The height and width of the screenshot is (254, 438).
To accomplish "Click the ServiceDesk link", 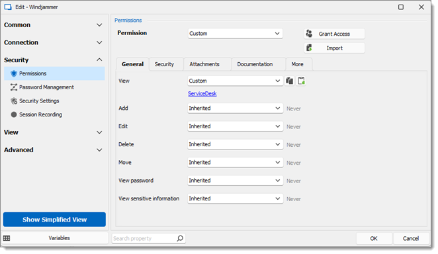I will [202, 94].
